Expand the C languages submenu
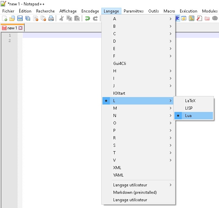Viewport: 219px width, 208px height. click(139, 34)
